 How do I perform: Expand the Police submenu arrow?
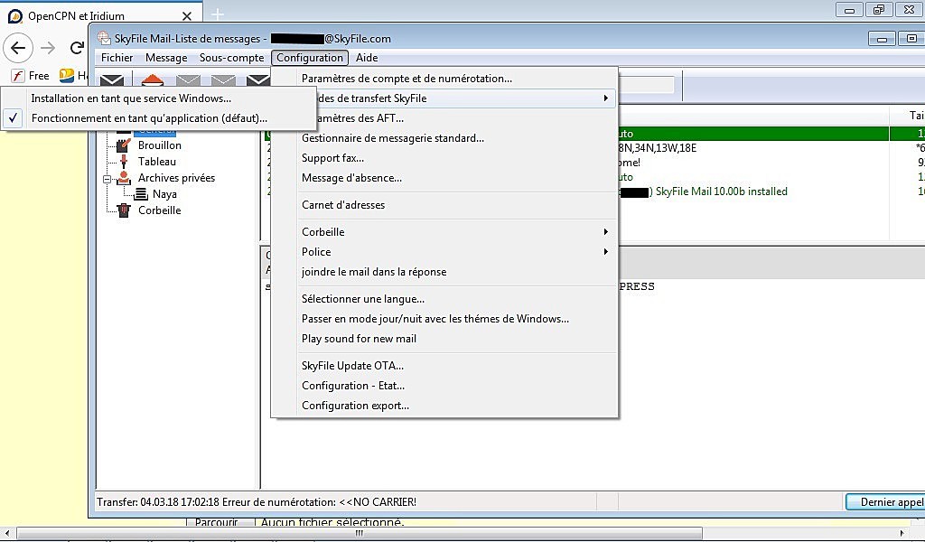pyautogui.click(x=605, y=252)
